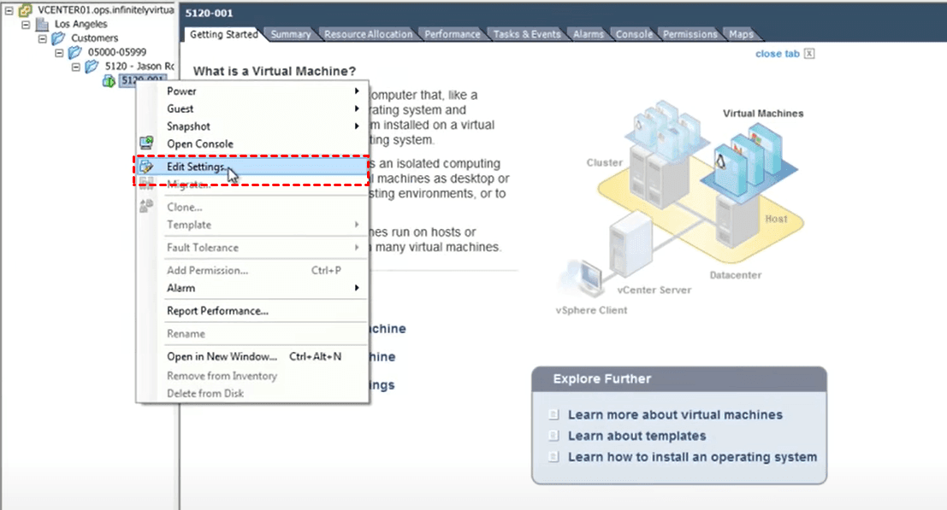947x510 pixels.
Task: Switch to the Getting Started tab
Action: [223, 34]
